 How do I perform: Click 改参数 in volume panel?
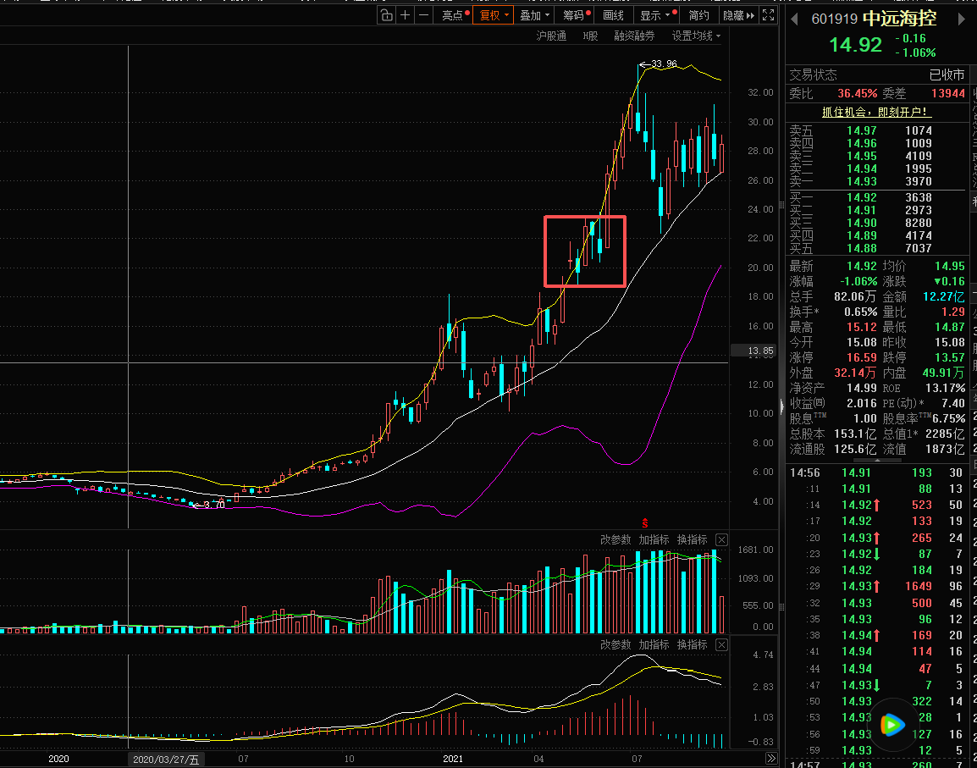615,540
